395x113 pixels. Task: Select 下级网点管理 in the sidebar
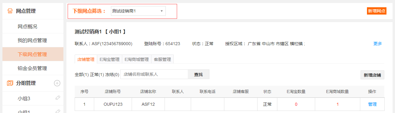[x=33, y=54]
